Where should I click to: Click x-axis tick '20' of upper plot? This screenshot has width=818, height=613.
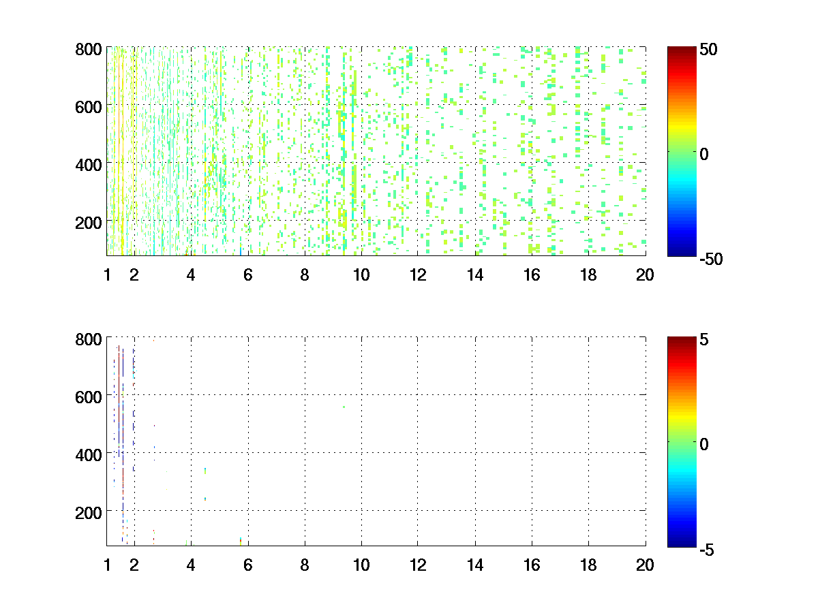tap(645, 275)
